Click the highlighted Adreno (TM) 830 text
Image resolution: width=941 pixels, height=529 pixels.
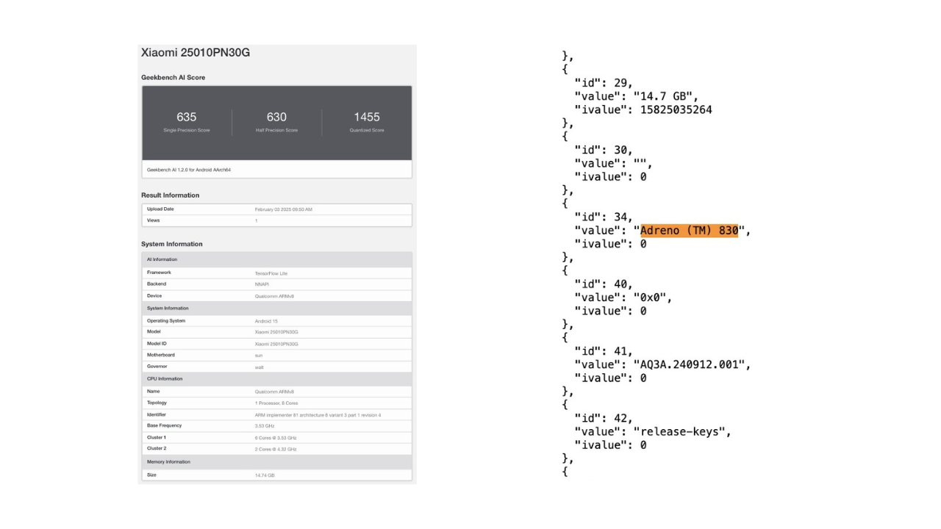coord(689,231)
